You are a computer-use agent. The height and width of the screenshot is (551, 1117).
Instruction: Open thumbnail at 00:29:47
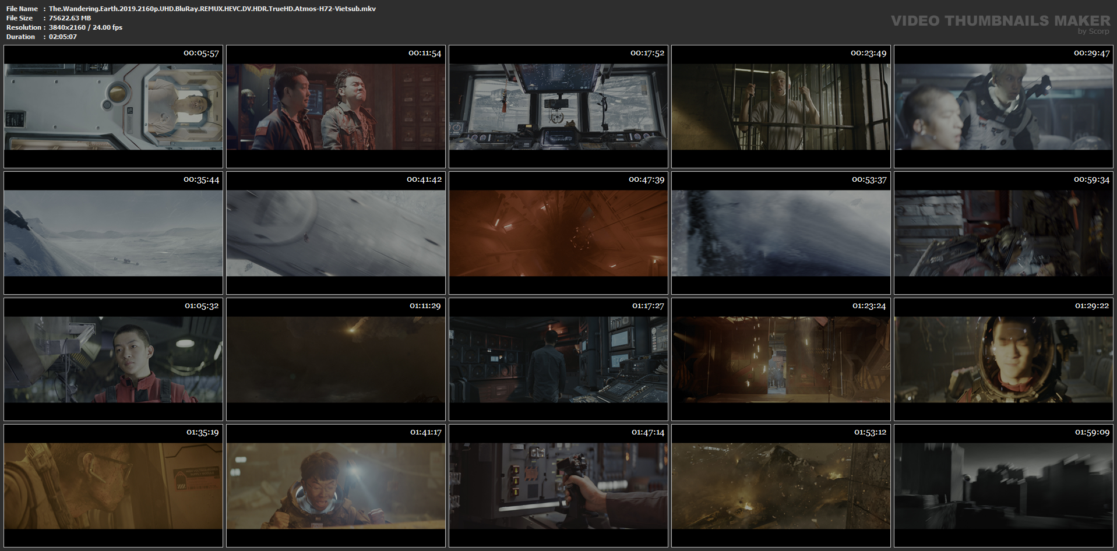tap(1003, 107)
